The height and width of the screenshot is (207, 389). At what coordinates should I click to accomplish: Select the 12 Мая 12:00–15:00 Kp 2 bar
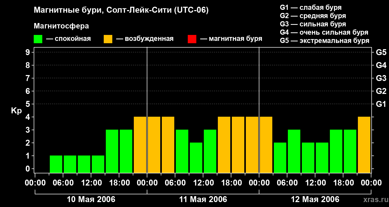pyautogui.click(x=322, y=158)
